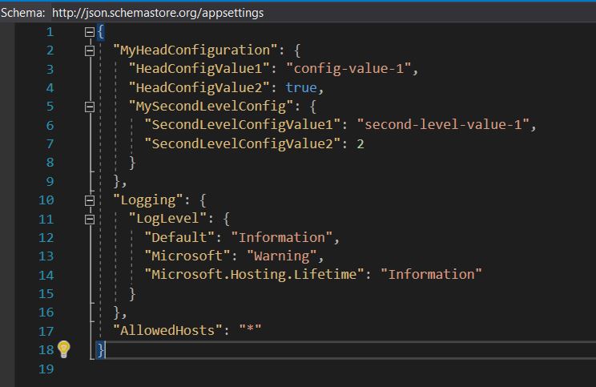This screenshot has height=387, width=596.
Task: Click the true value of HeadConfigValue2
Action: (301, 87)
